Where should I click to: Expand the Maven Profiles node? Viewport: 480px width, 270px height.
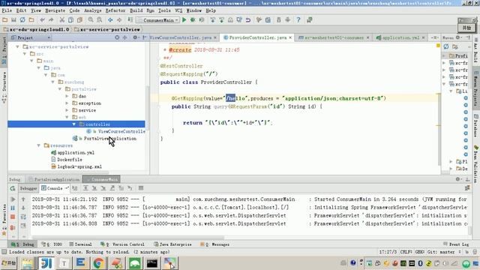[444, 55]
